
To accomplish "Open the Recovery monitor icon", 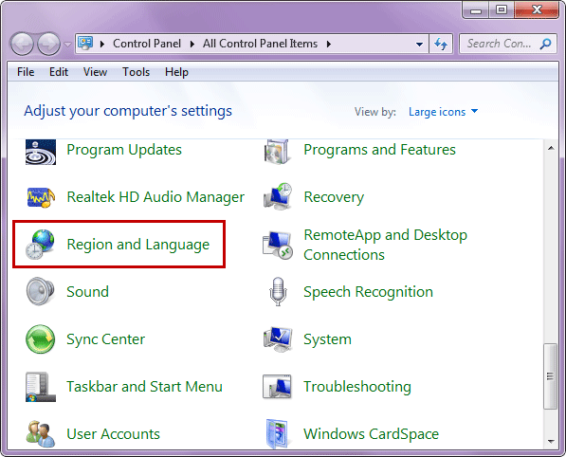I will [278, 196].
